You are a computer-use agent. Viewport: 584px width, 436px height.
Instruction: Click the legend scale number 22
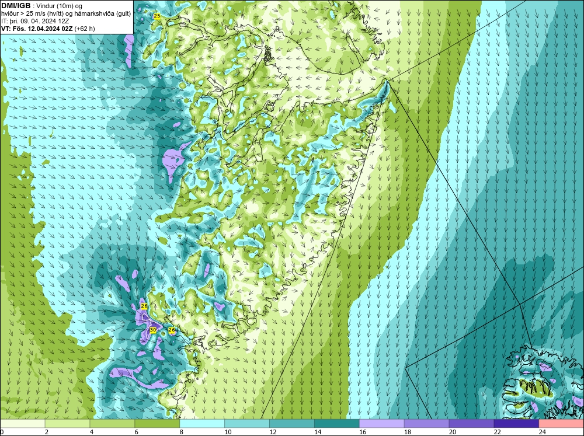tap(497, 432)
